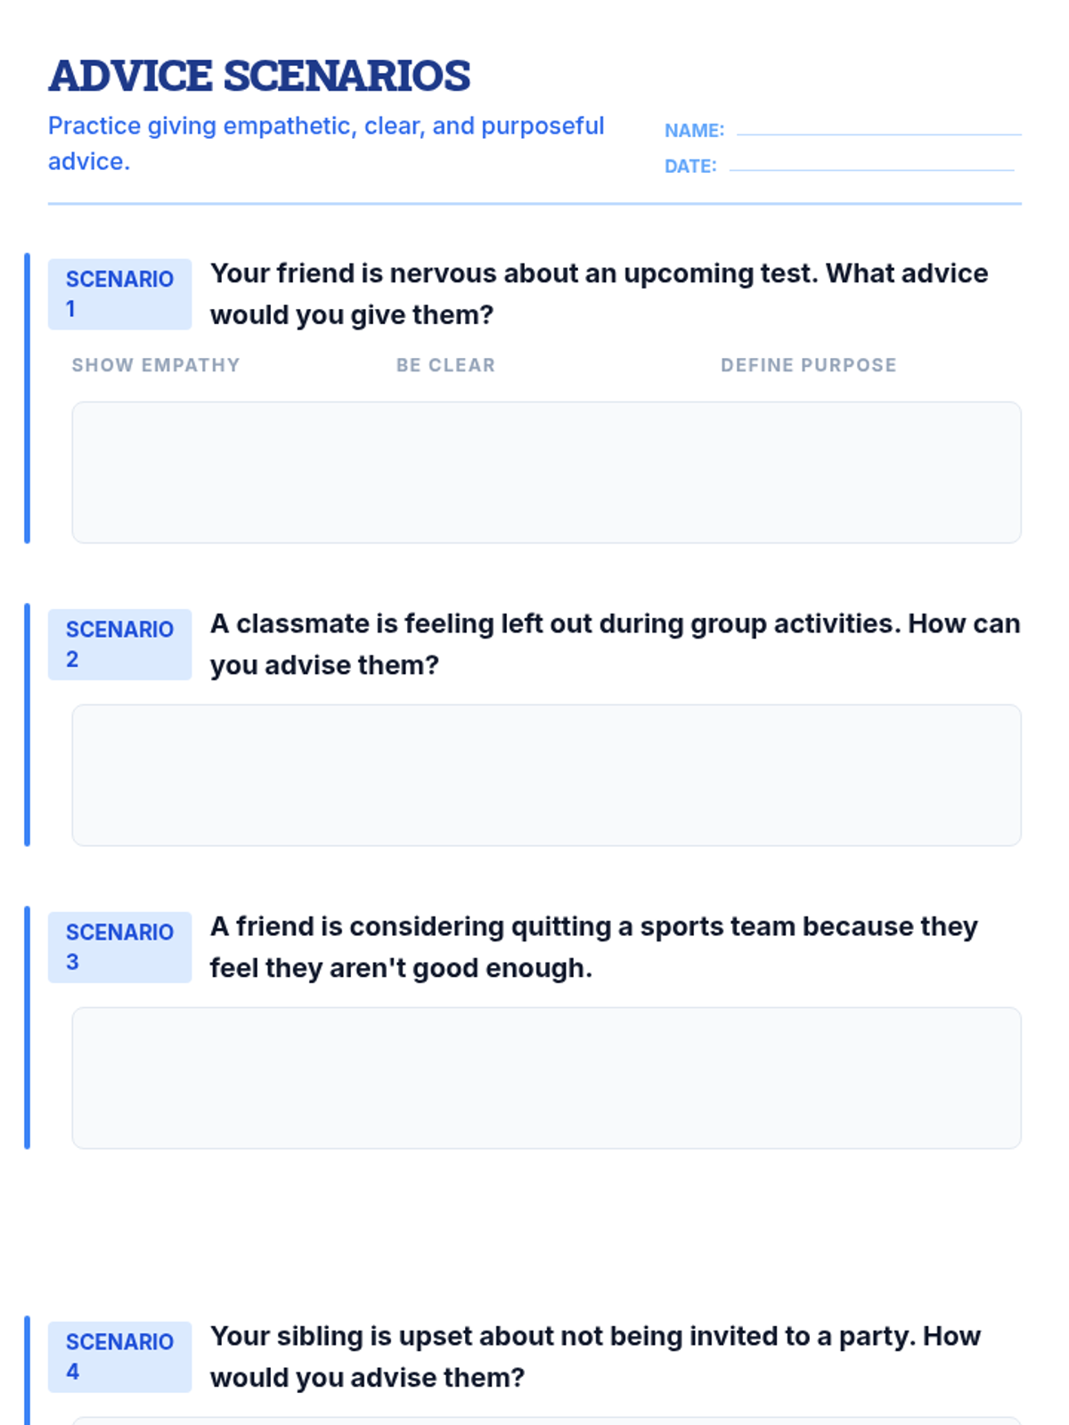Screen dimensions: 1069x1425
Task: Click the DATE label
Action: (x=690, y=167)
